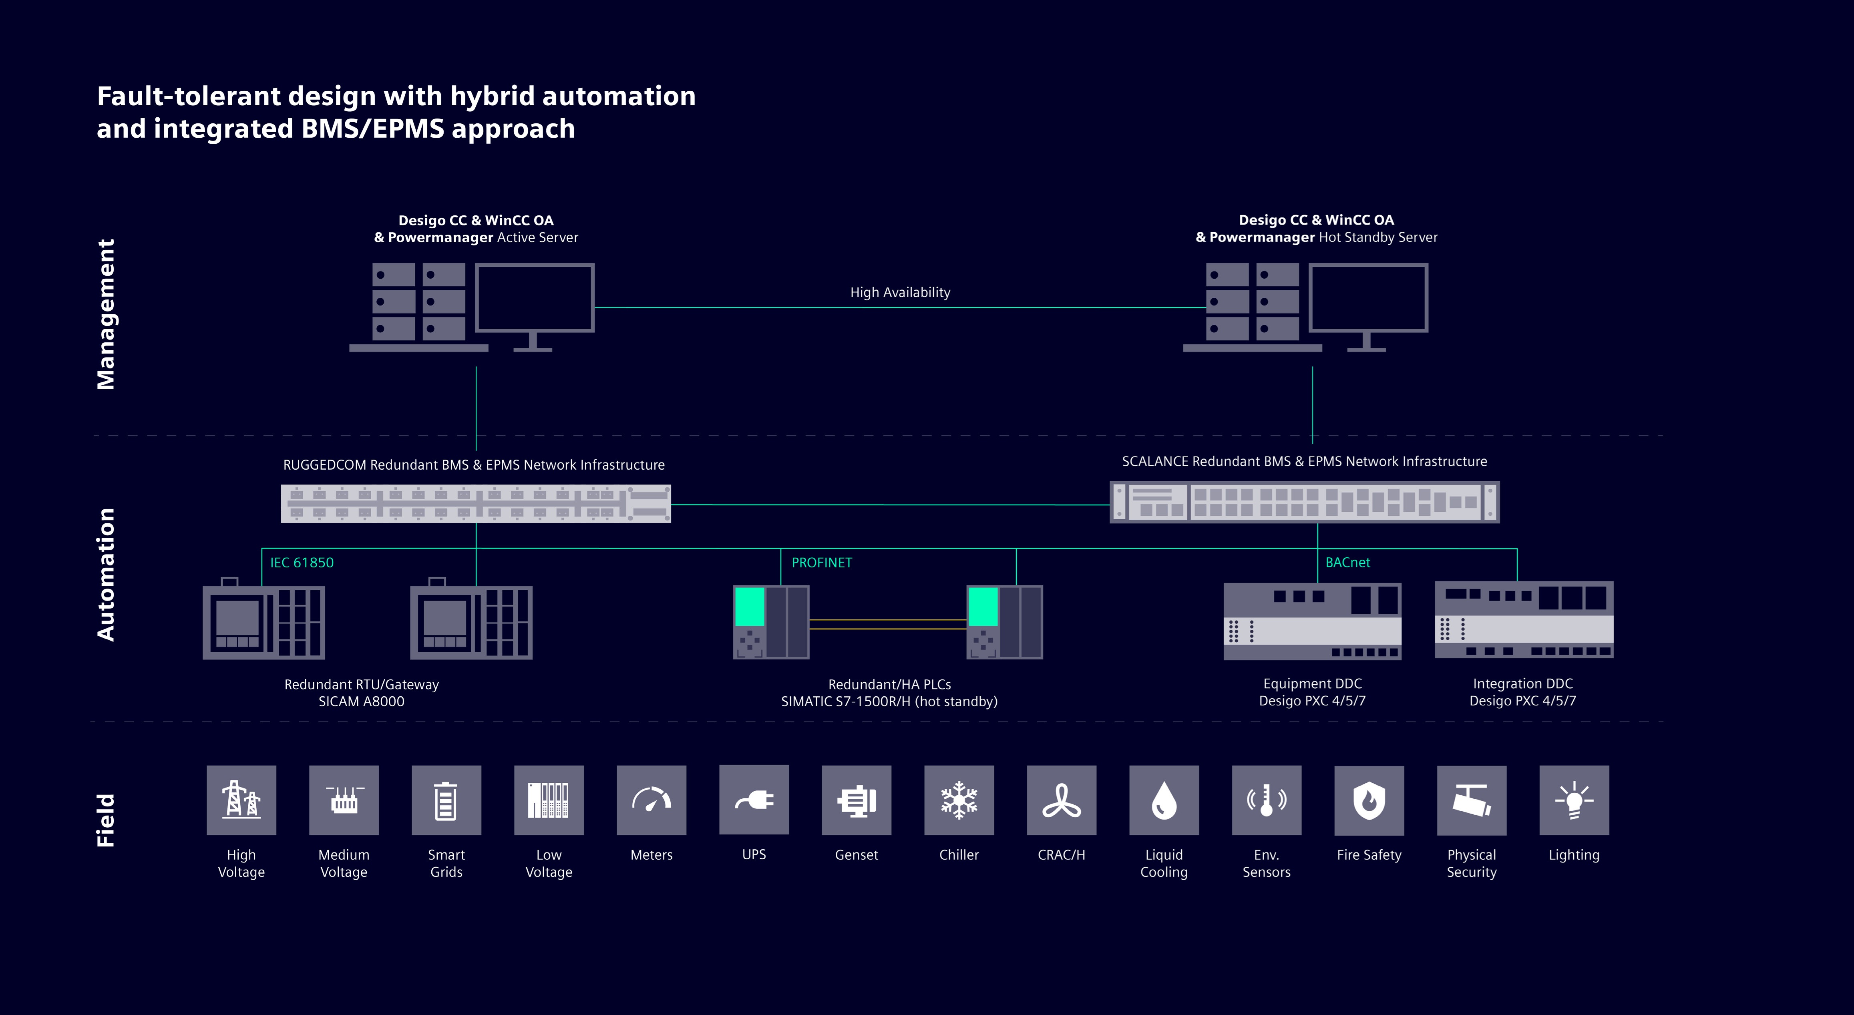Select the Lighting bulb icon
This screenshot has width=1854, height=1015.
coord(1575,800)
